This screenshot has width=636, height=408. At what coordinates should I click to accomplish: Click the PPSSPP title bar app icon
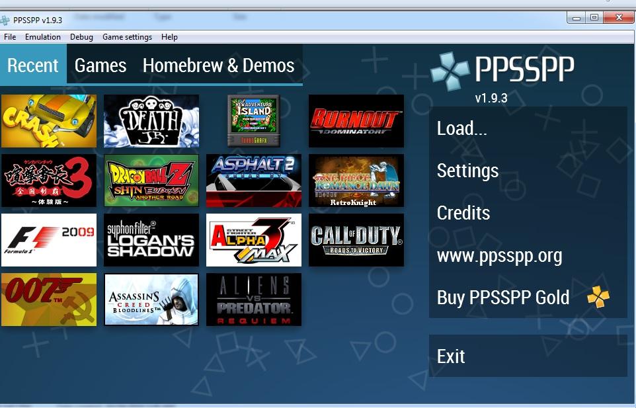click(5, 20)
